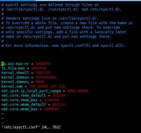Click net.core.rmem_max value 4194304
This screenshot has height=133, width=141.
point(51,100)
